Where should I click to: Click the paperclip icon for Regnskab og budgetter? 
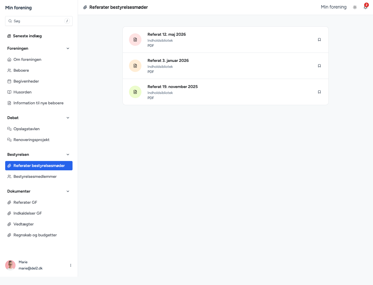pyautogui.click(x=9, y=235)
